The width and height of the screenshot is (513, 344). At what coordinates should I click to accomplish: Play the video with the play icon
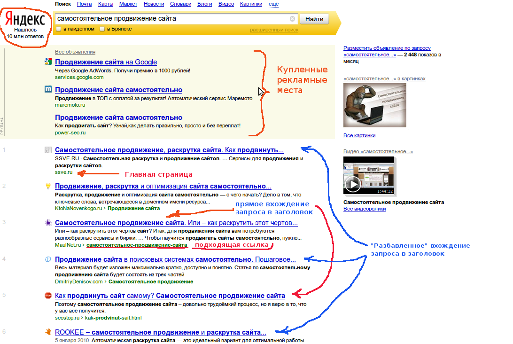pos(353,184)
